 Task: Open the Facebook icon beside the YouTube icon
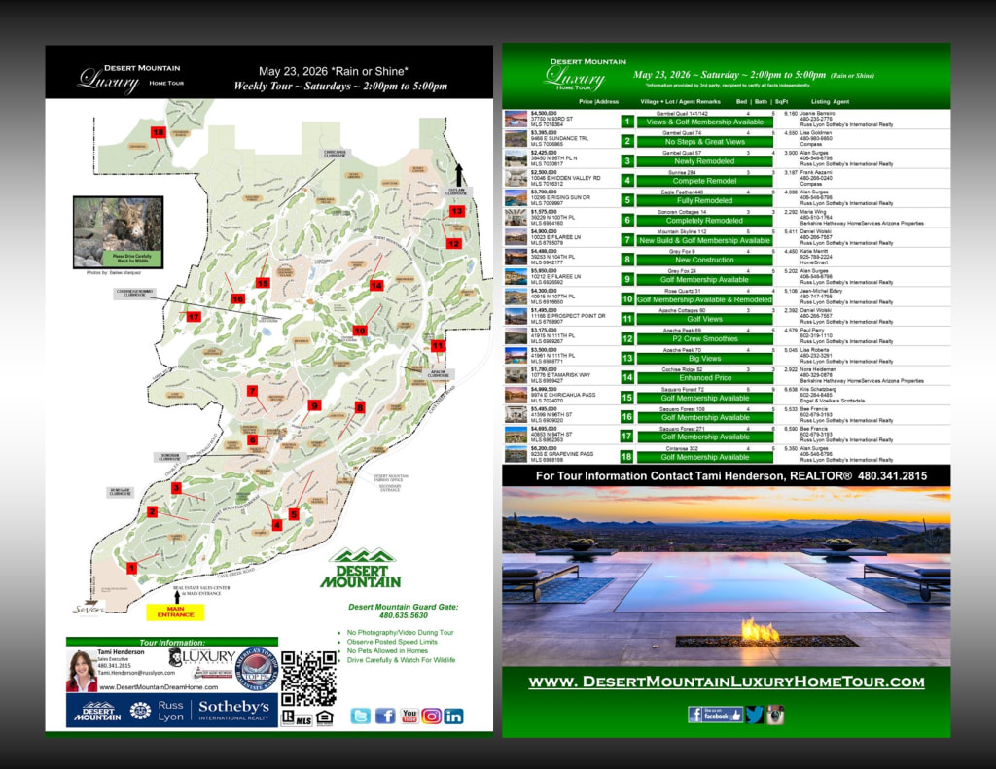pos(385,716)
